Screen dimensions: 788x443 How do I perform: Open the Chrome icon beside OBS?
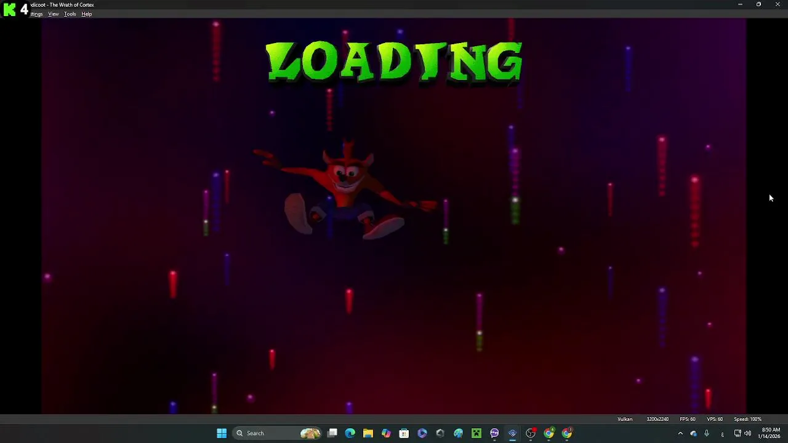point(549,433)
